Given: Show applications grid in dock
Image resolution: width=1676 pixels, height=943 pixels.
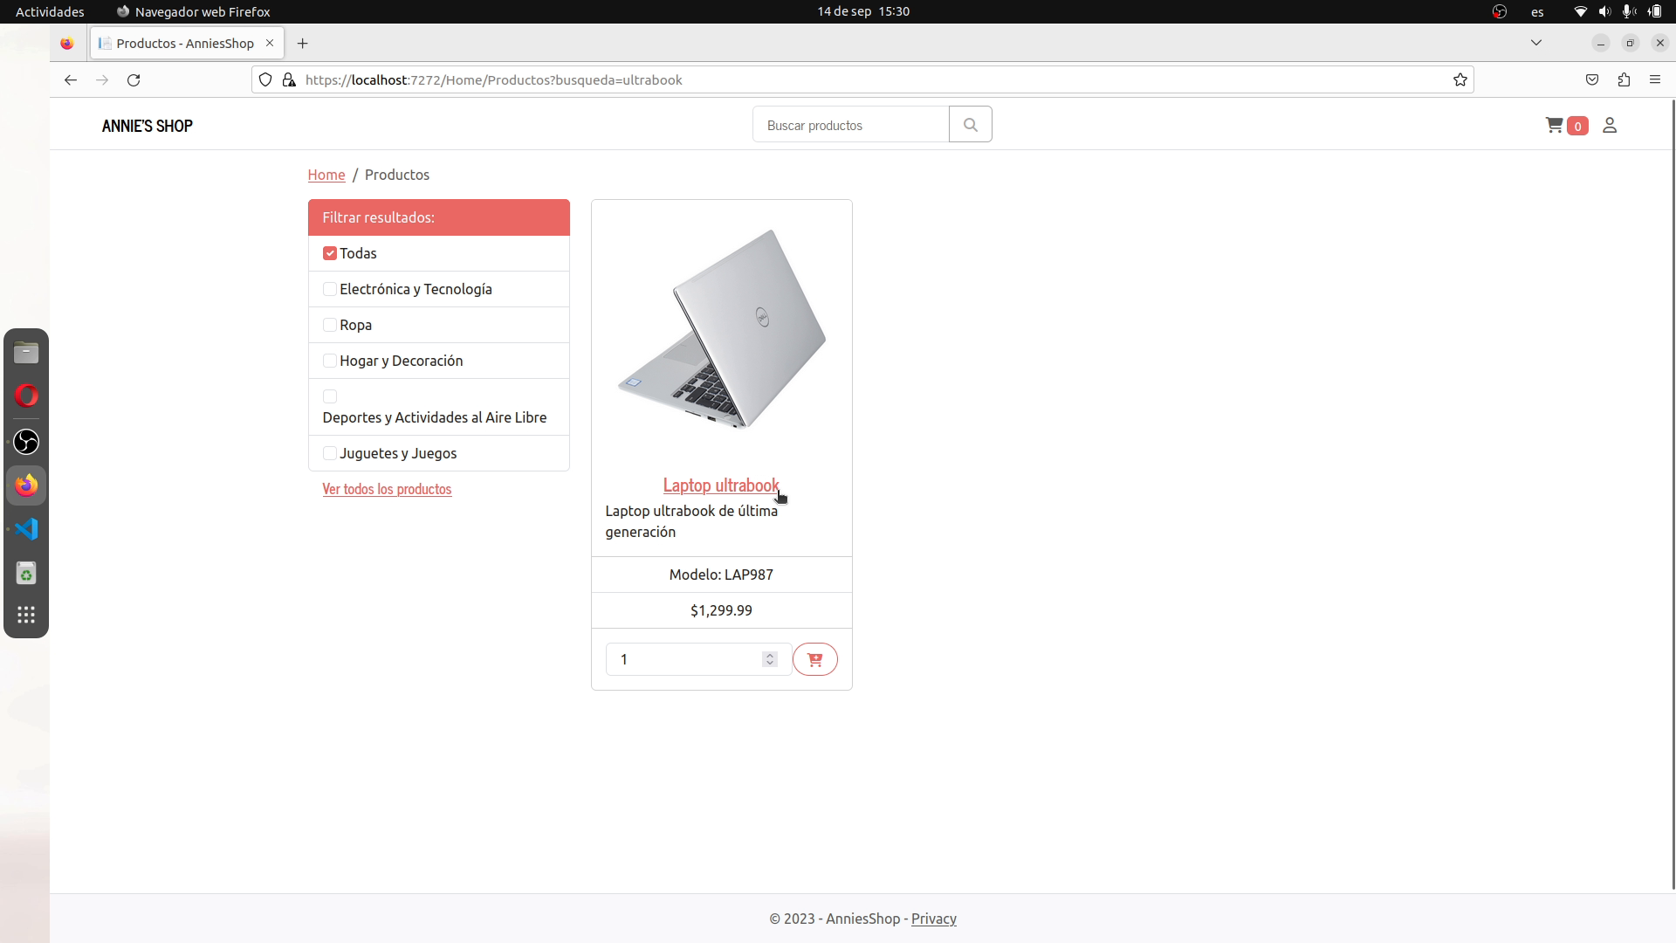Looking at the screenshot, I should click(x=26, y=615).
